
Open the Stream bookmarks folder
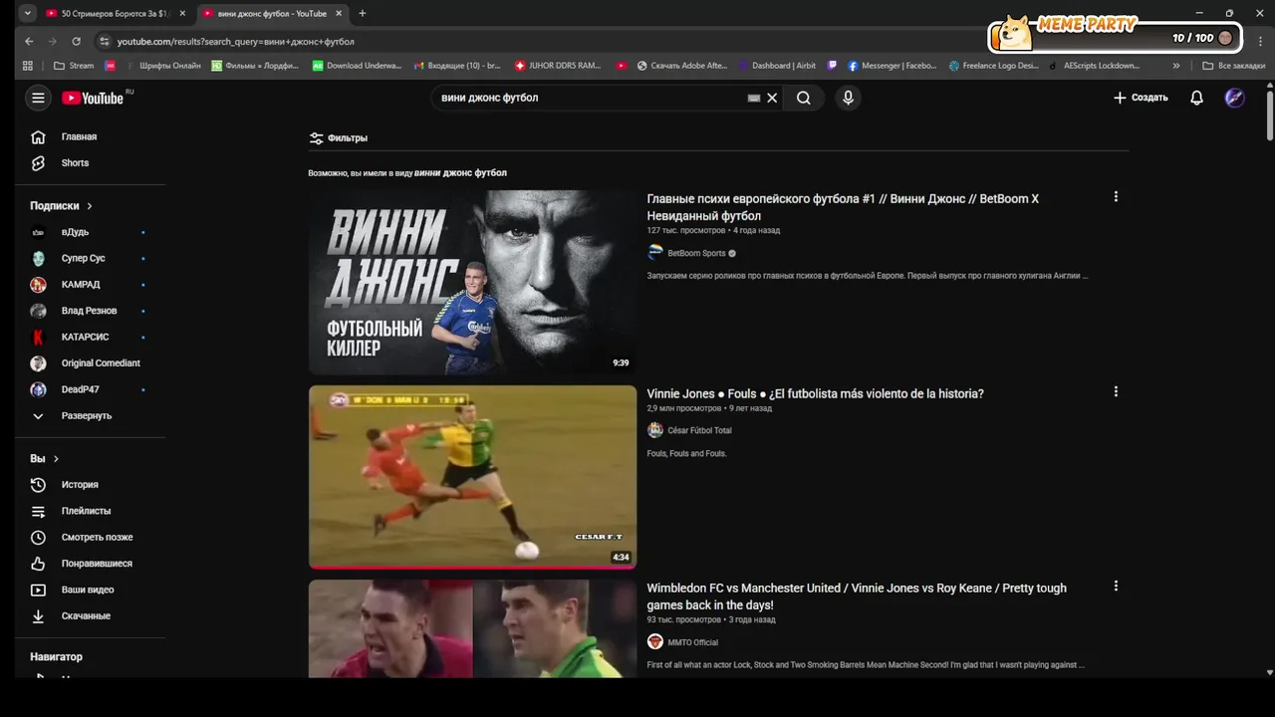pyautogui.click(x=74, y=66)
